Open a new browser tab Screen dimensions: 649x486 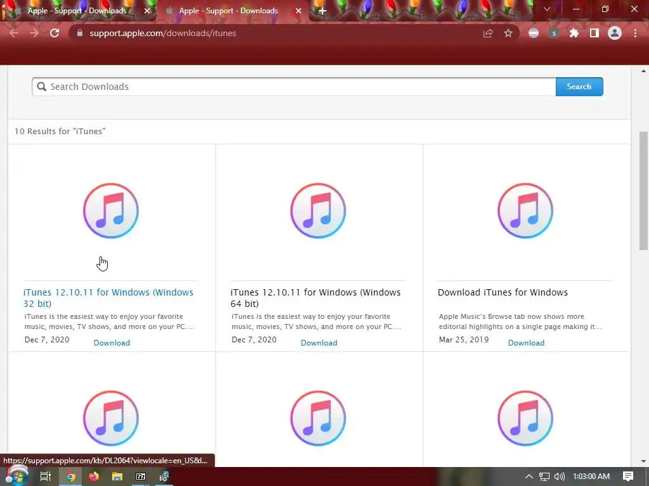[x=323, y=11]
